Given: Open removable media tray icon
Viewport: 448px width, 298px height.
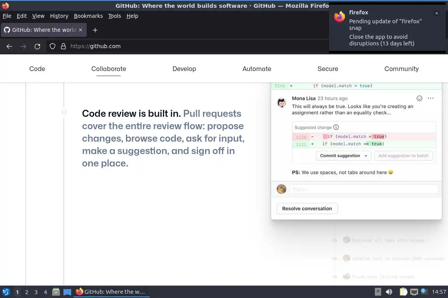Looking at the screenshot, I should coord(378,292).
